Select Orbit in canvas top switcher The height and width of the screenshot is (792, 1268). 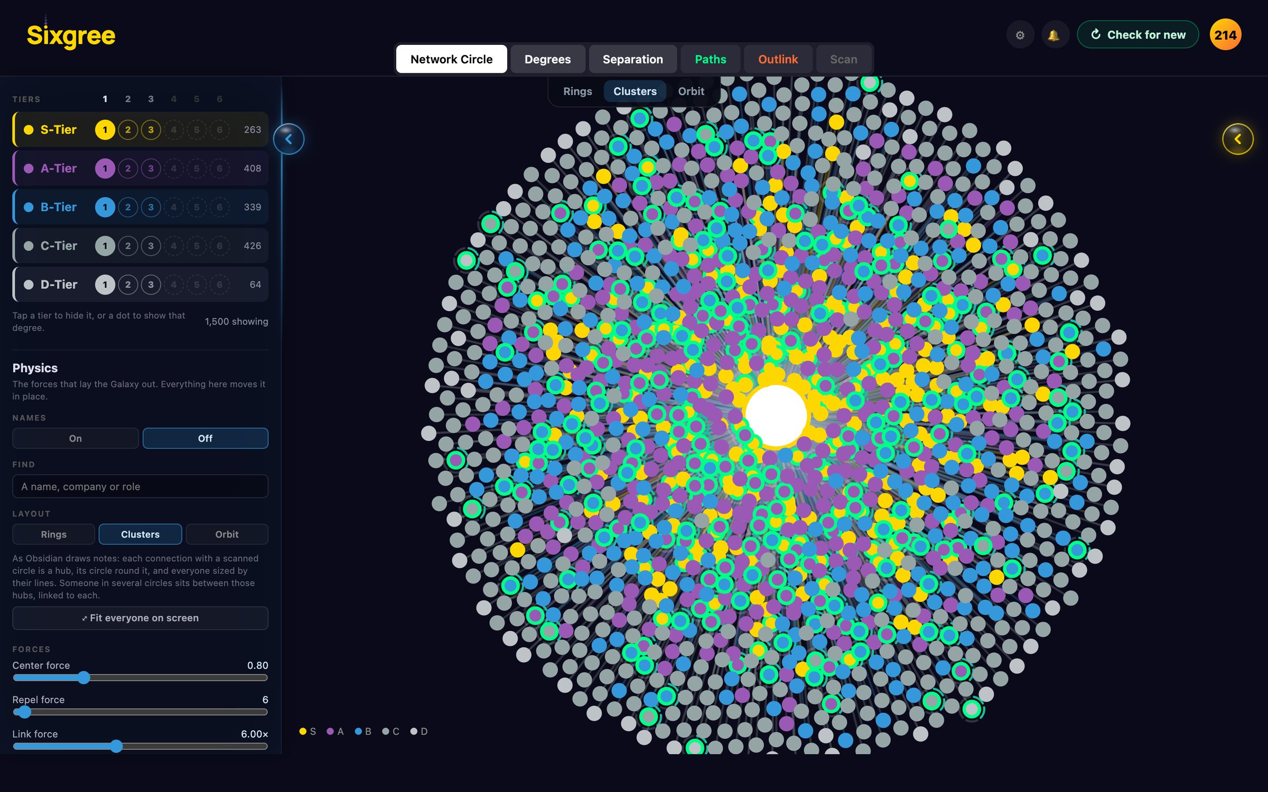(691, 91)
